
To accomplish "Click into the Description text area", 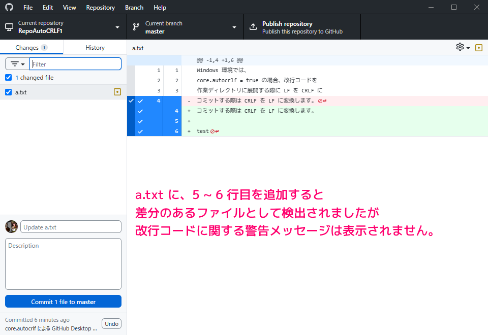I will point(63,264).
